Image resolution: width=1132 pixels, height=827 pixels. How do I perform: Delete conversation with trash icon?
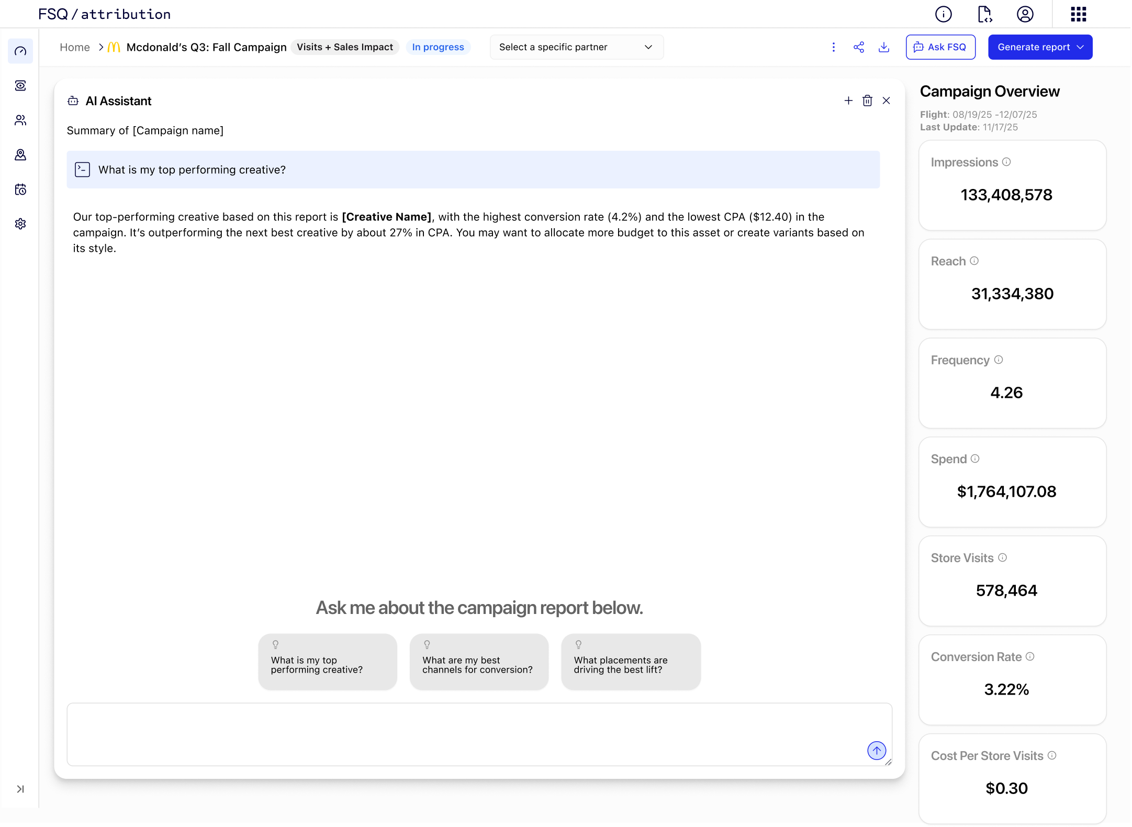(867, 100)
